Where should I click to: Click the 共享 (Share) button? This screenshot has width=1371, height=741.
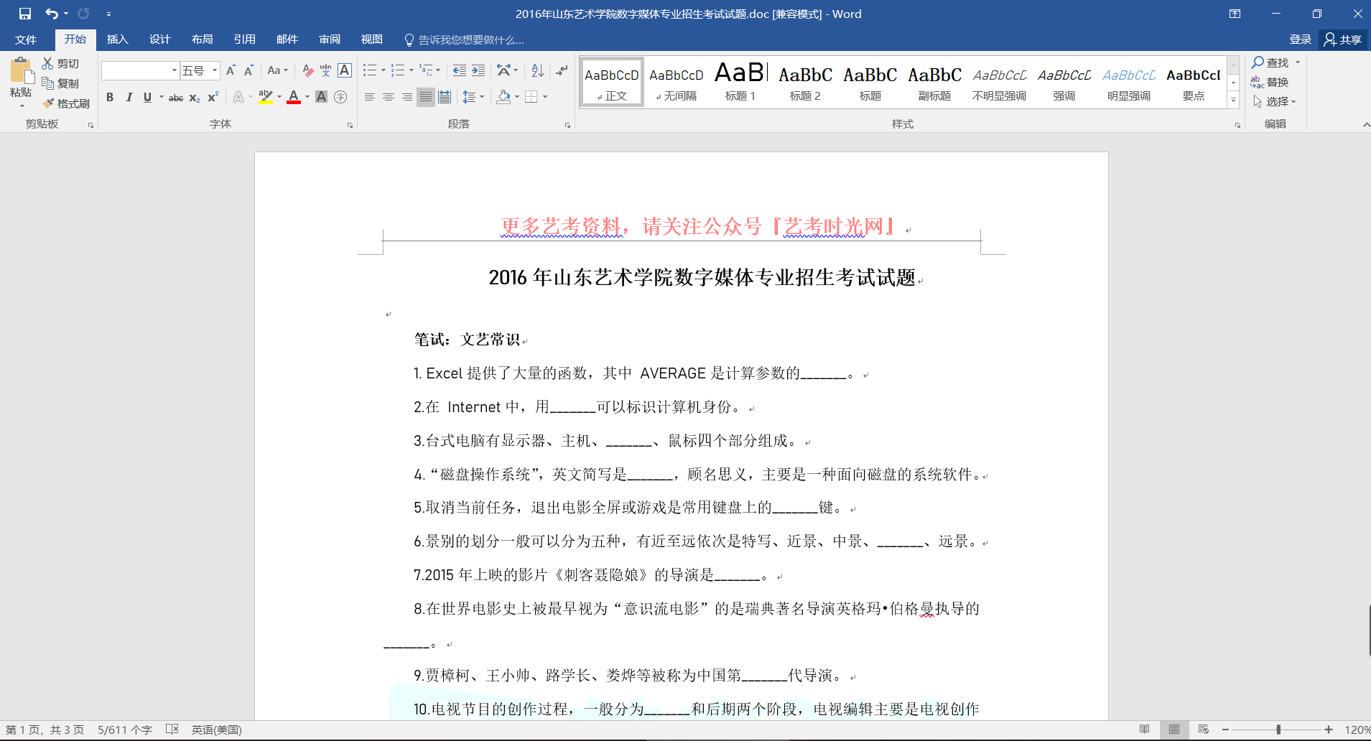(x=1343, y=39)
